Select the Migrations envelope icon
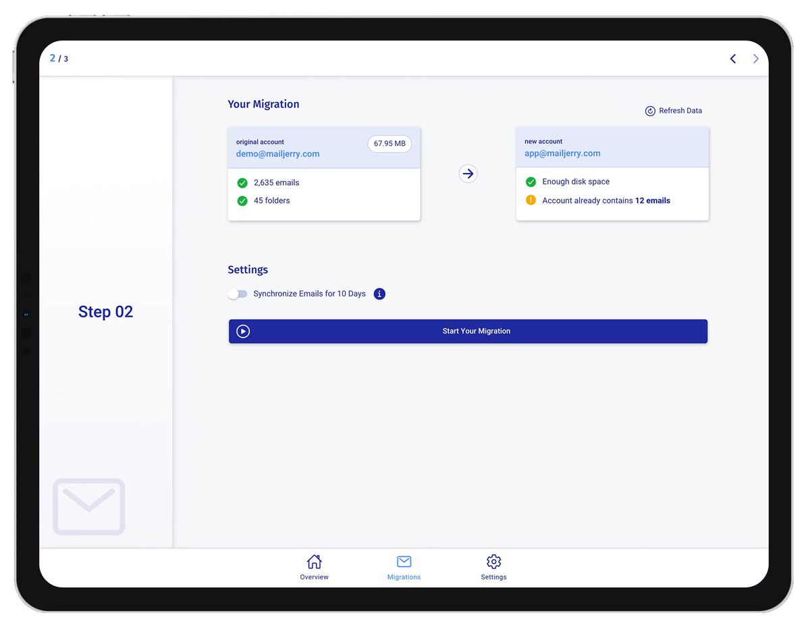Viewport: 810px width, 632px height. tap(404, 561)
